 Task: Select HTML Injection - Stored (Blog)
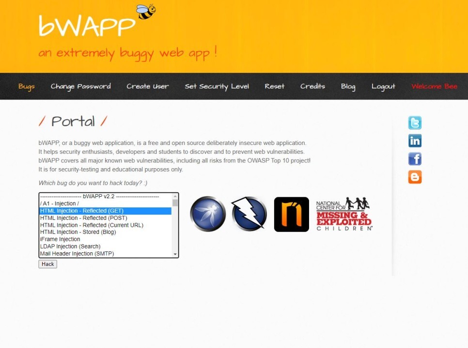tap(105, 232)
